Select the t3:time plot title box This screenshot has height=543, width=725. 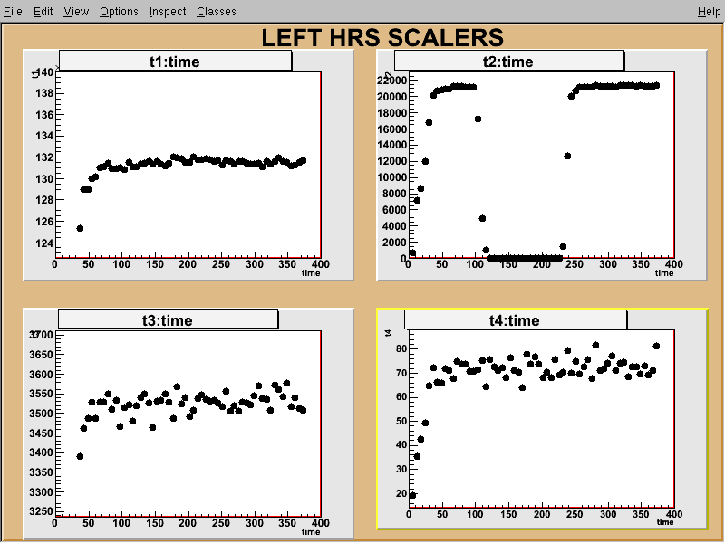[169, 319]
